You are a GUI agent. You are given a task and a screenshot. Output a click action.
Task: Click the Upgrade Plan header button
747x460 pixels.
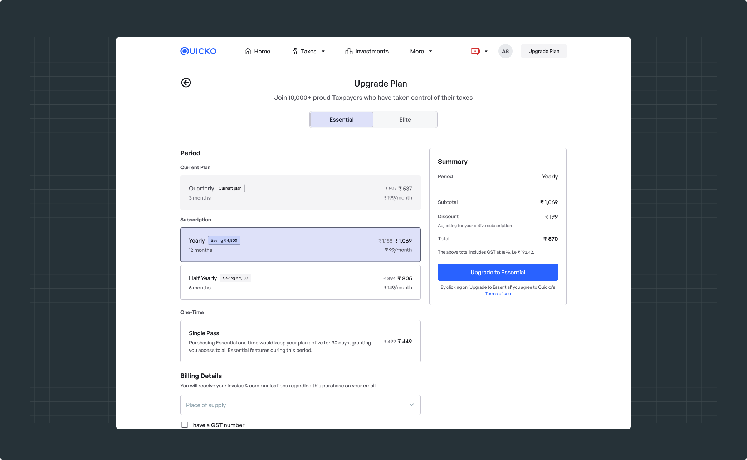pos(544,51)
